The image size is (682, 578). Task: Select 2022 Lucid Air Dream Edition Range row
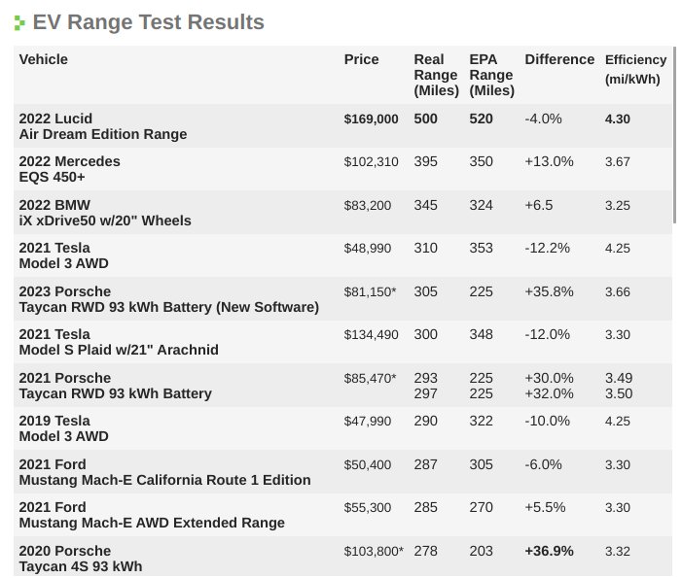[x=342, y=126]
